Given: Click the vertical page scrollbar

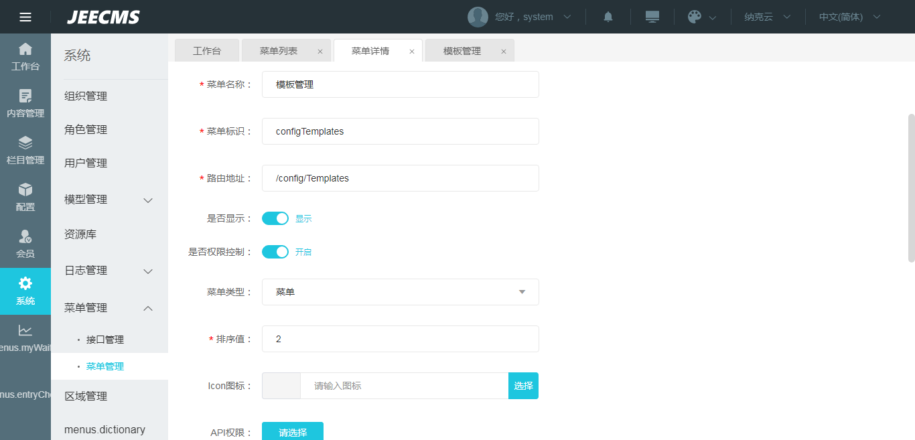Looking at the screenshot, I should tap(911, 188).
